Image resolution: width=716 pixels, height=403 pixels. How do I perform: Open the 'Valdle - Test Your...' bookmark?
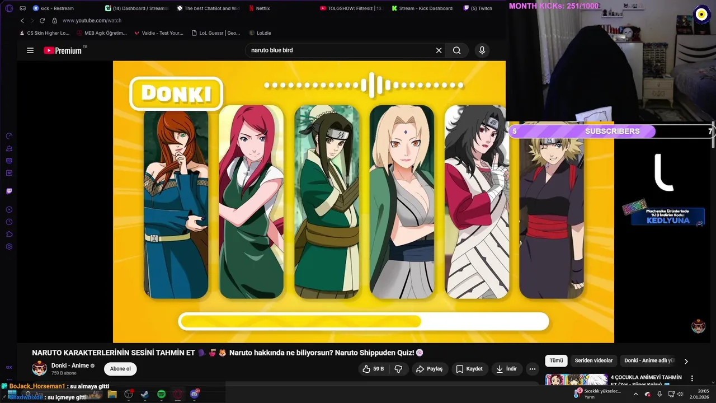point(159,33)
